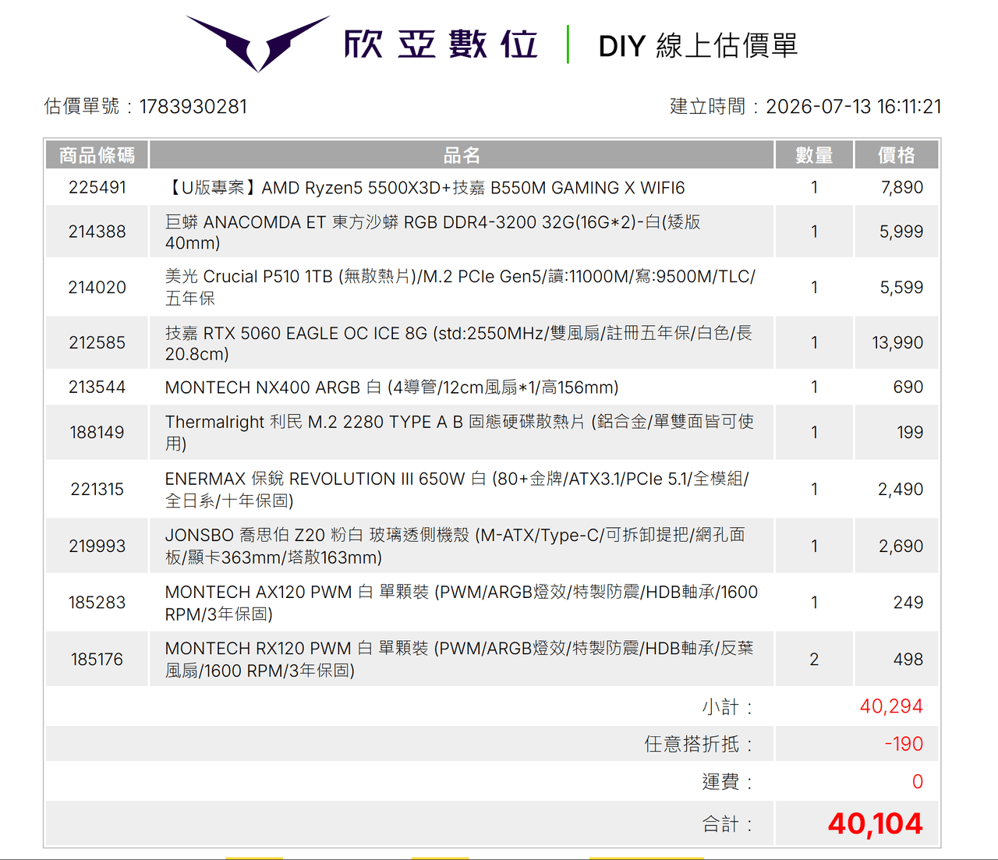The image size is (998, 860).
Task: Click the shipping fee value 0
Action: 918,781
